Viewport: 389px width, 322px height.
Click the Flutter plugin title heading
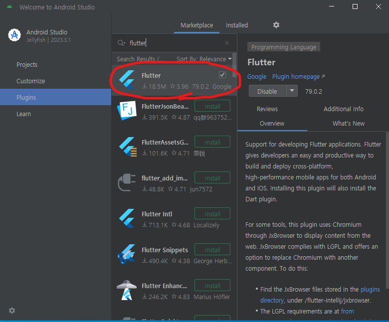(261, 62)
